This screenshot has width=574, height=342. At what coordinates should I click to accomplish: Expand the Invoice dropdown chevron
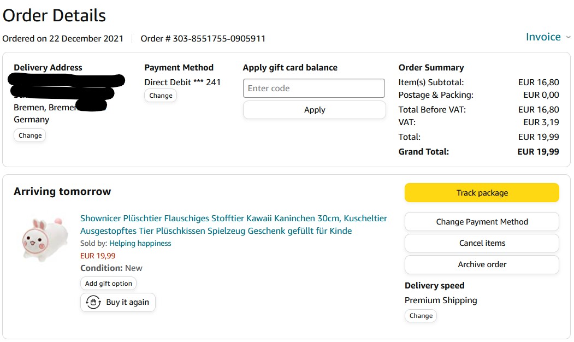pos(568,37)
